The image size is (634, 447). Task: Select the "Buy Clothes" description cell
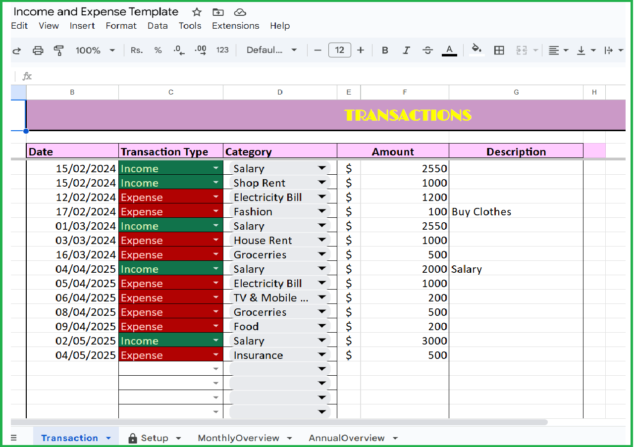516,211
